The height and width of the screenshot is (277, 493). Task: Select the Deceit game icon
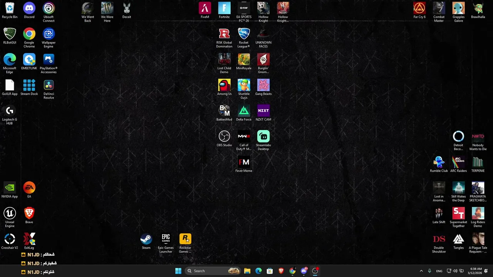(x=127, y=10)
